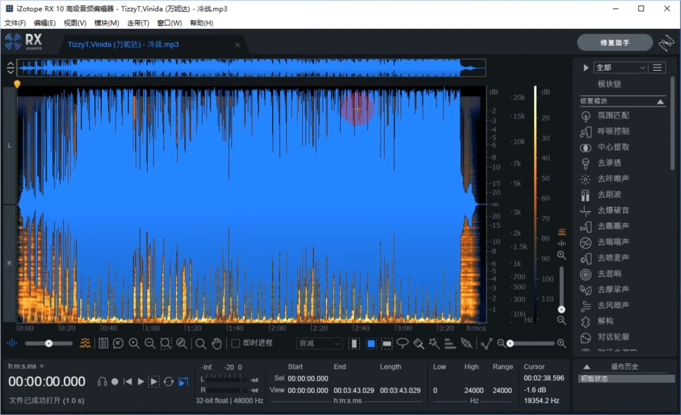Click the find similar event icon
The width and height of the screenshot is (681, 415).
450,343
